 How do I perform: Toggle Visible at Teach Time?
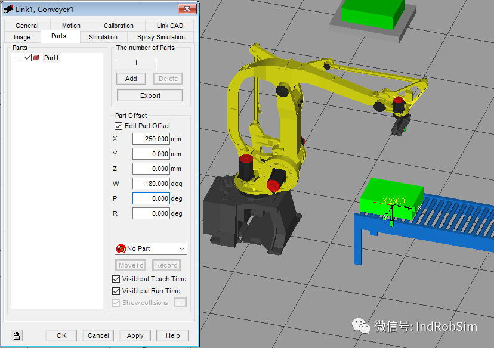coord(116,279)
